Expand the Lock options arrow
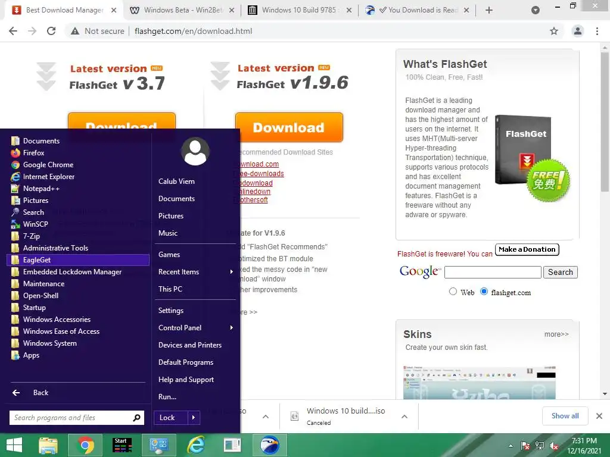The height and width of the screenshot is (457, 610). coord(194,418)
